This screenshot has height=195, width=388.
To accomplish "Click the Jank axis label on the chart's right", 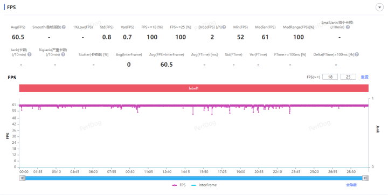I will tap(378, 129).
